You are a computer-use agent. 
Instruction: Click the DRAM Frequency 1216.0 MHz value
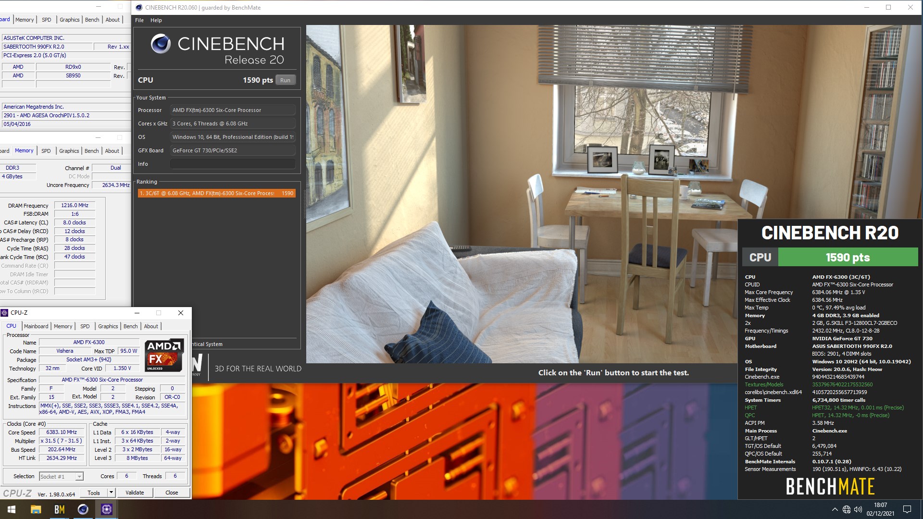coord(75,205)
